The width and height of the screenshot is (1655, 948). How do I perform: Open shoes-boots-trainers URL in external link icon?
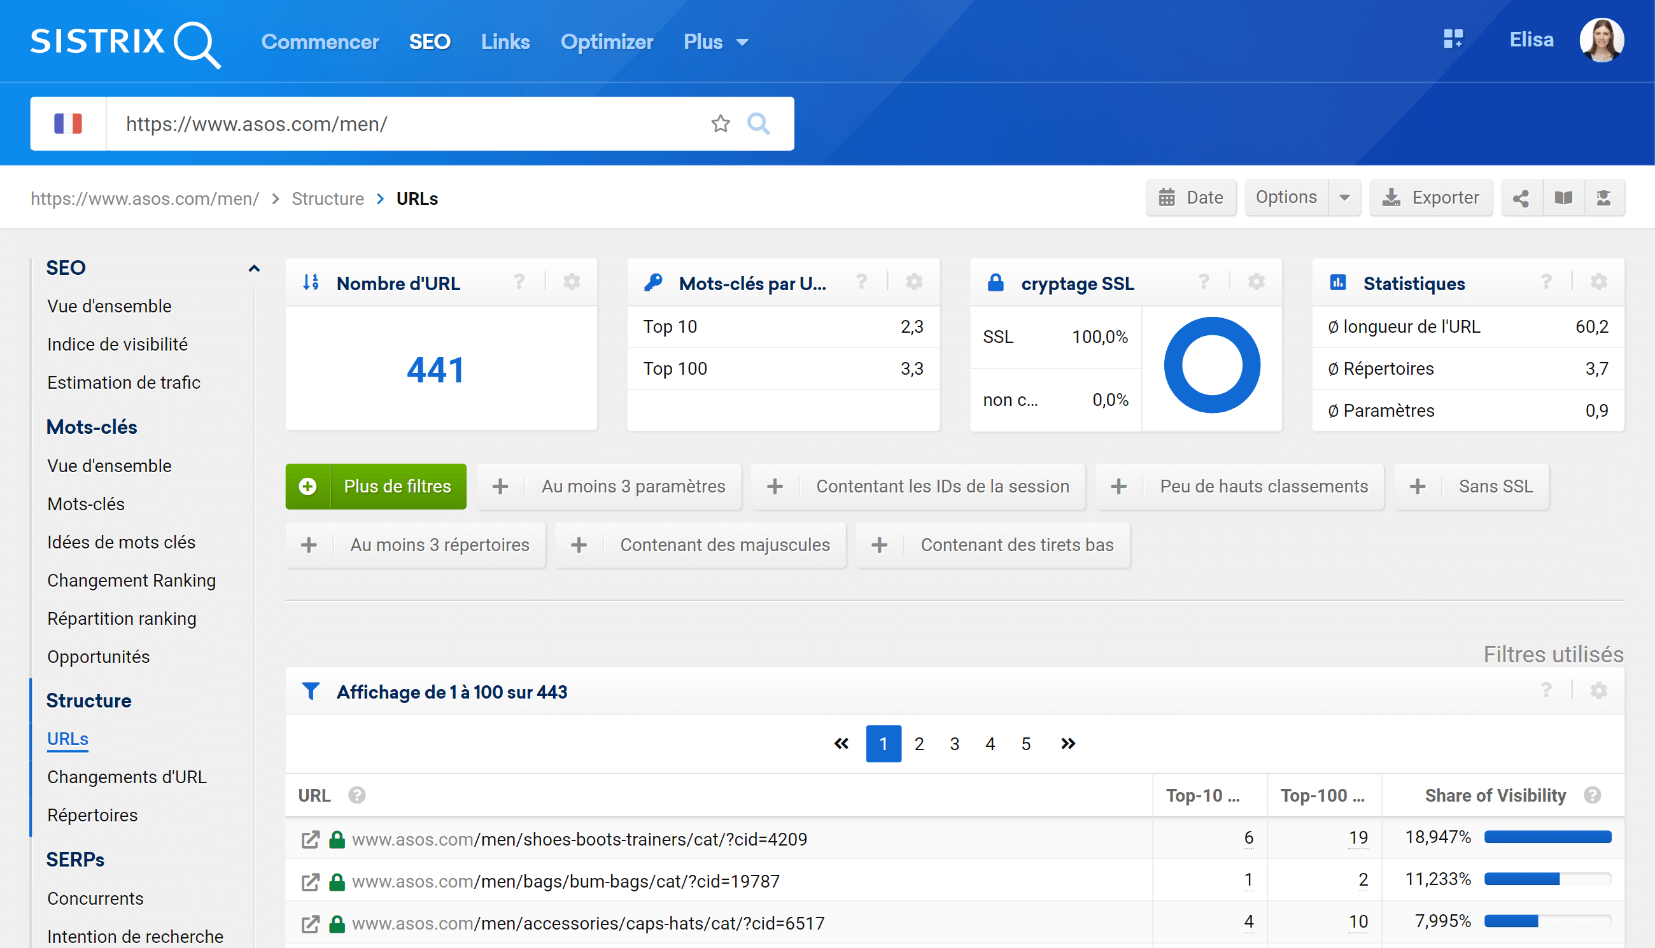click(310, 839)
